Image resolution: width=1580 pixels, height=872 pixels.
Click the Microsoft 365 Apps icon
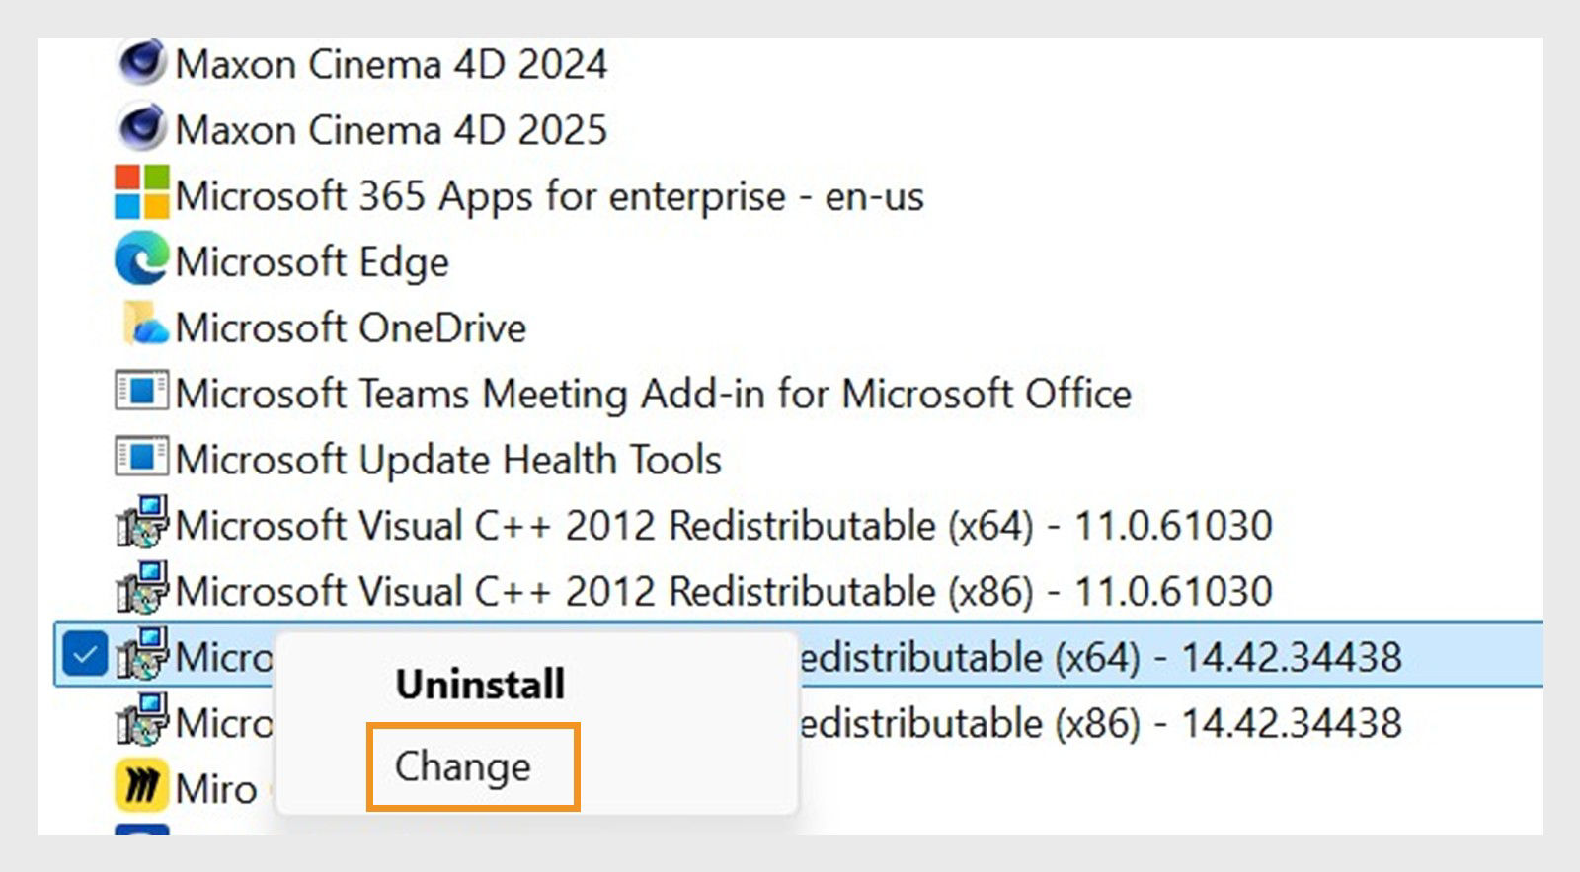point(141,195)
